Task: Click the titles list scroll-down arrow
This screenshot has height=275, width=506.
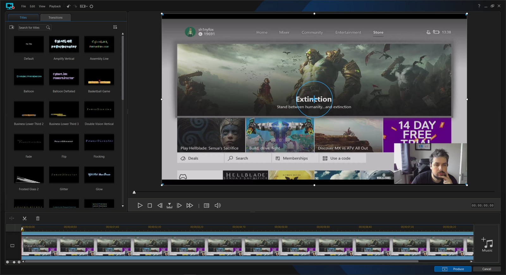Action: point(123,206)
